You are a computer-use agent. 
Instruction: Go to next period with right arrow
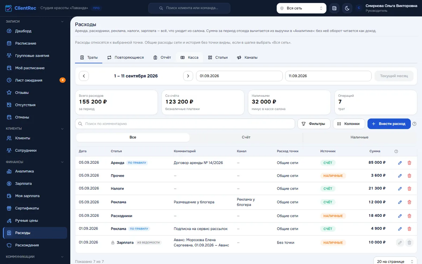pos(188,76)
